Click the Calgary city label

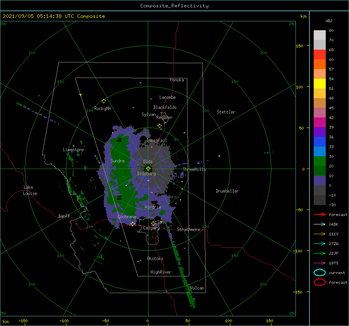click(151, 228)
